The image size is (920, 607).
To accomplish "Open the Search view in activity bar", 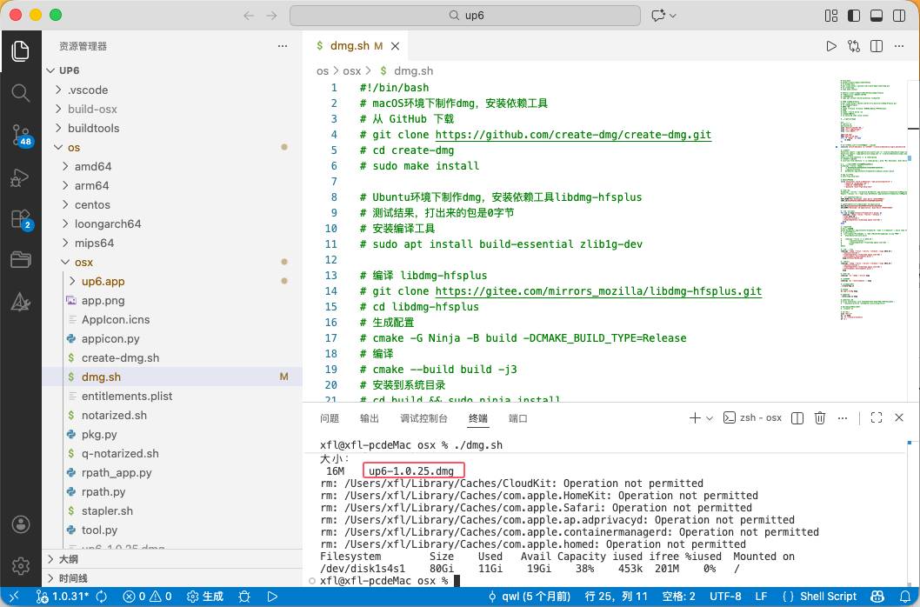I will point(20,92).
